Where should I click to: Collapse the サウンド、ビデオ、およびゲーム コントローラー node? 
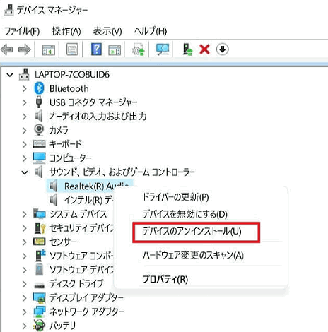click(x=24, y=172)
